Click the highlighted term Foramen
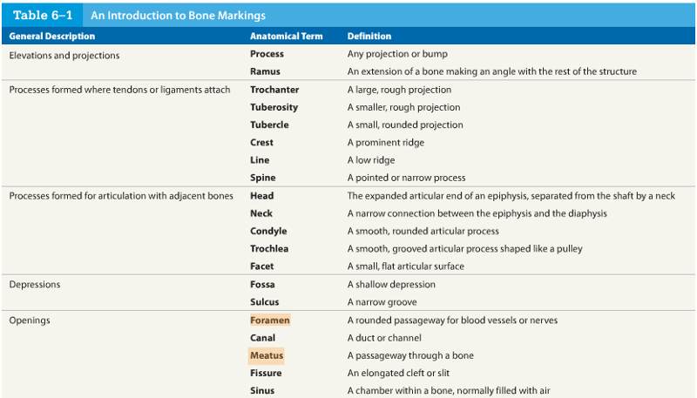The height and width of the screenshot is (398, 697). [269, 320]
